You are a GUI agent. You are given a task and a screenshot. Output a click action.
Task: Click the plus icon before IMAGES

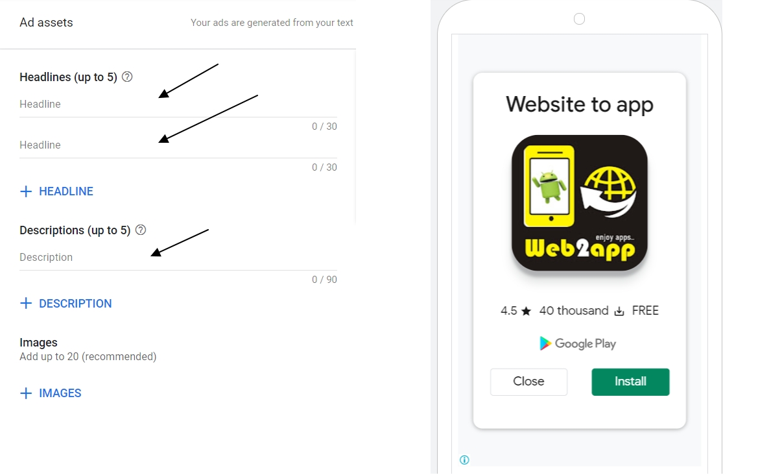pyautogui.click(x=26, y=393)
